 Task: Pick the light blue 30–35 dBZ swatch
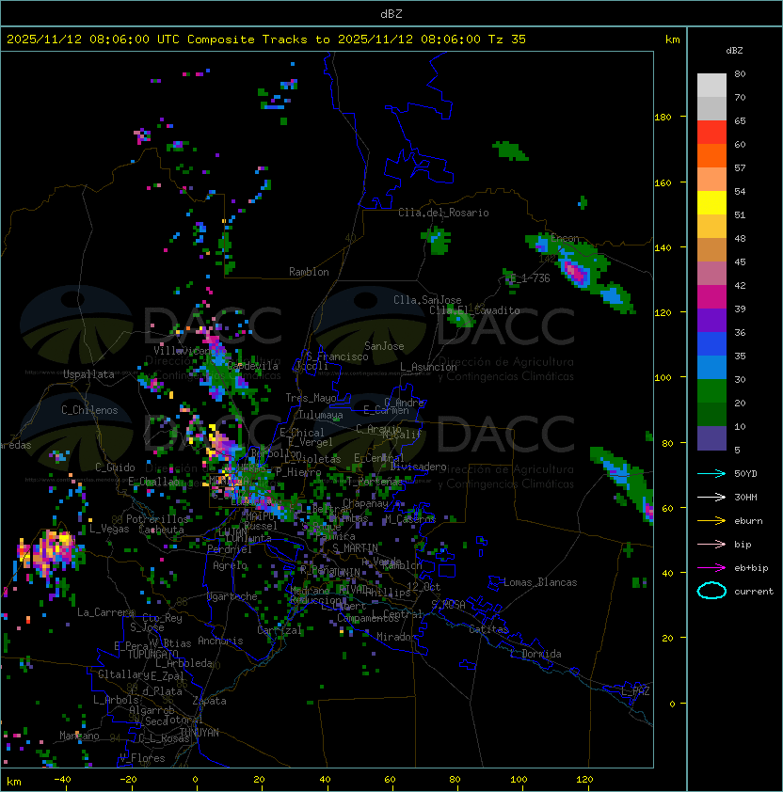click(x=711, y=367)
